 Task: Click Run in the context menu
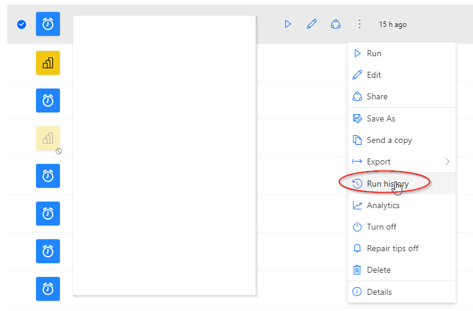pos(373,53)
